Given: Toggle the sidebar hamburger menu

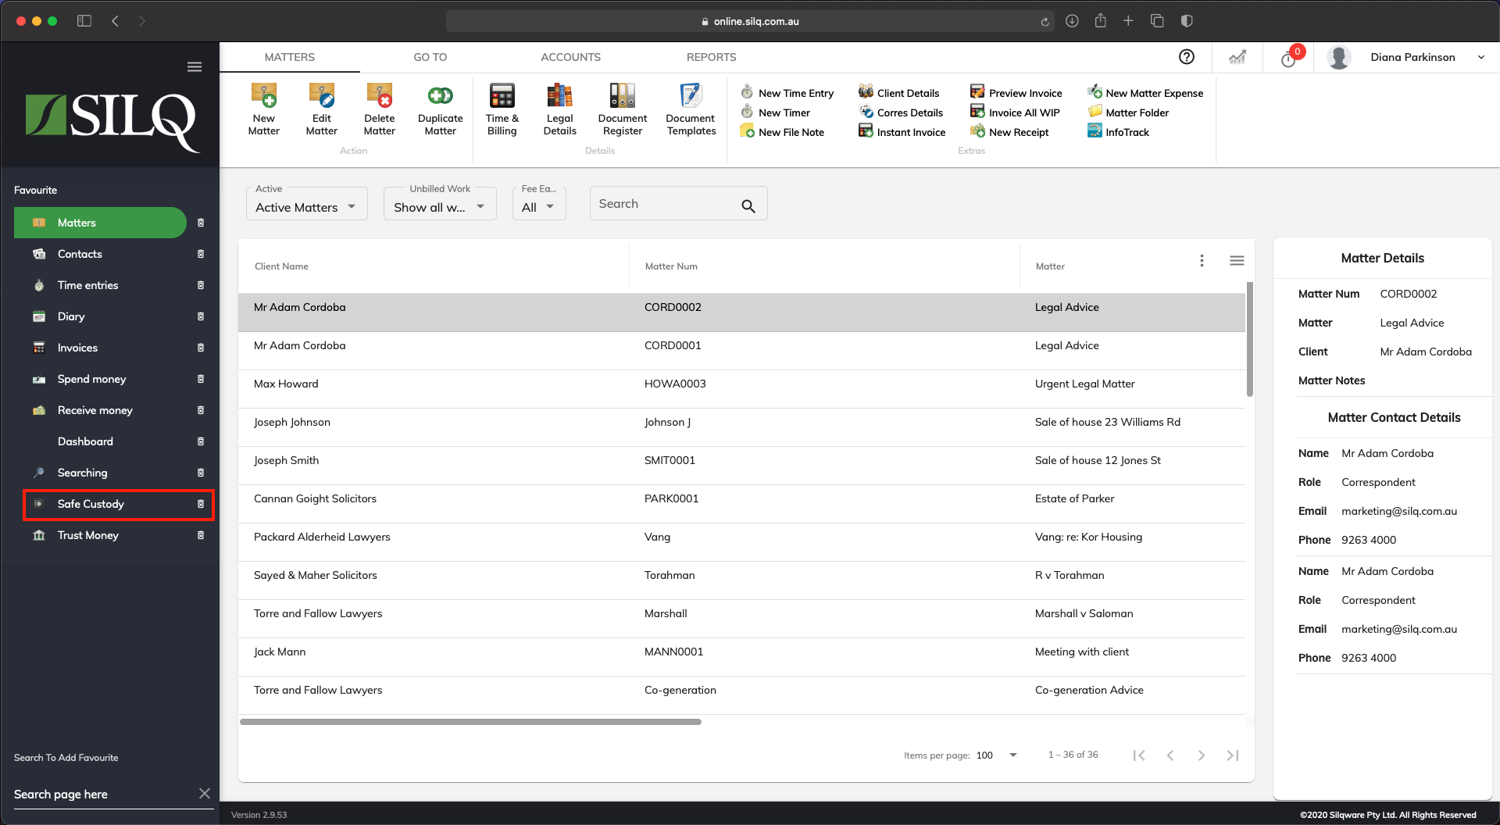Looking at the screenshot, I should 195,67.
